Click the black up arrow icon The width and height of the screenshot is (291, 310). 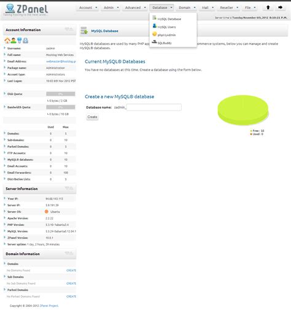click(268, 7)
